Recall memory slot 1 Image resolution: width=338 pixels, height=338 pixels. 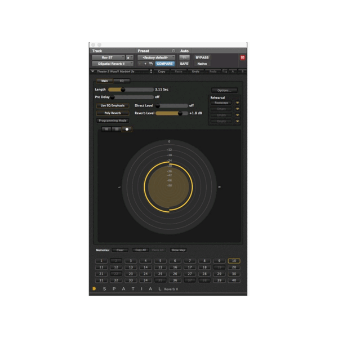101,261
